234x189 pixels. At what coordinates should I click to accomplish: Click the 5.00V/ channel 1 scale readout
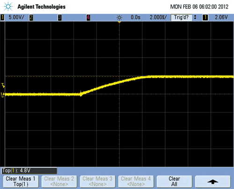[x=16, y=17]
